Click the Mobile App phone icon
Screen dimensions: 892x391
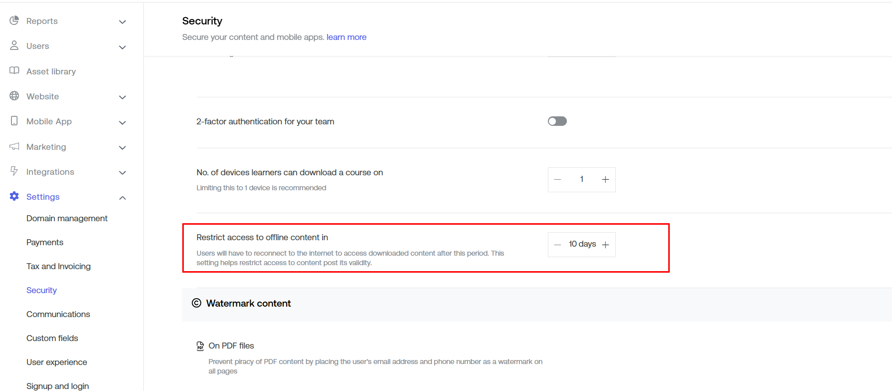(14, 121)
